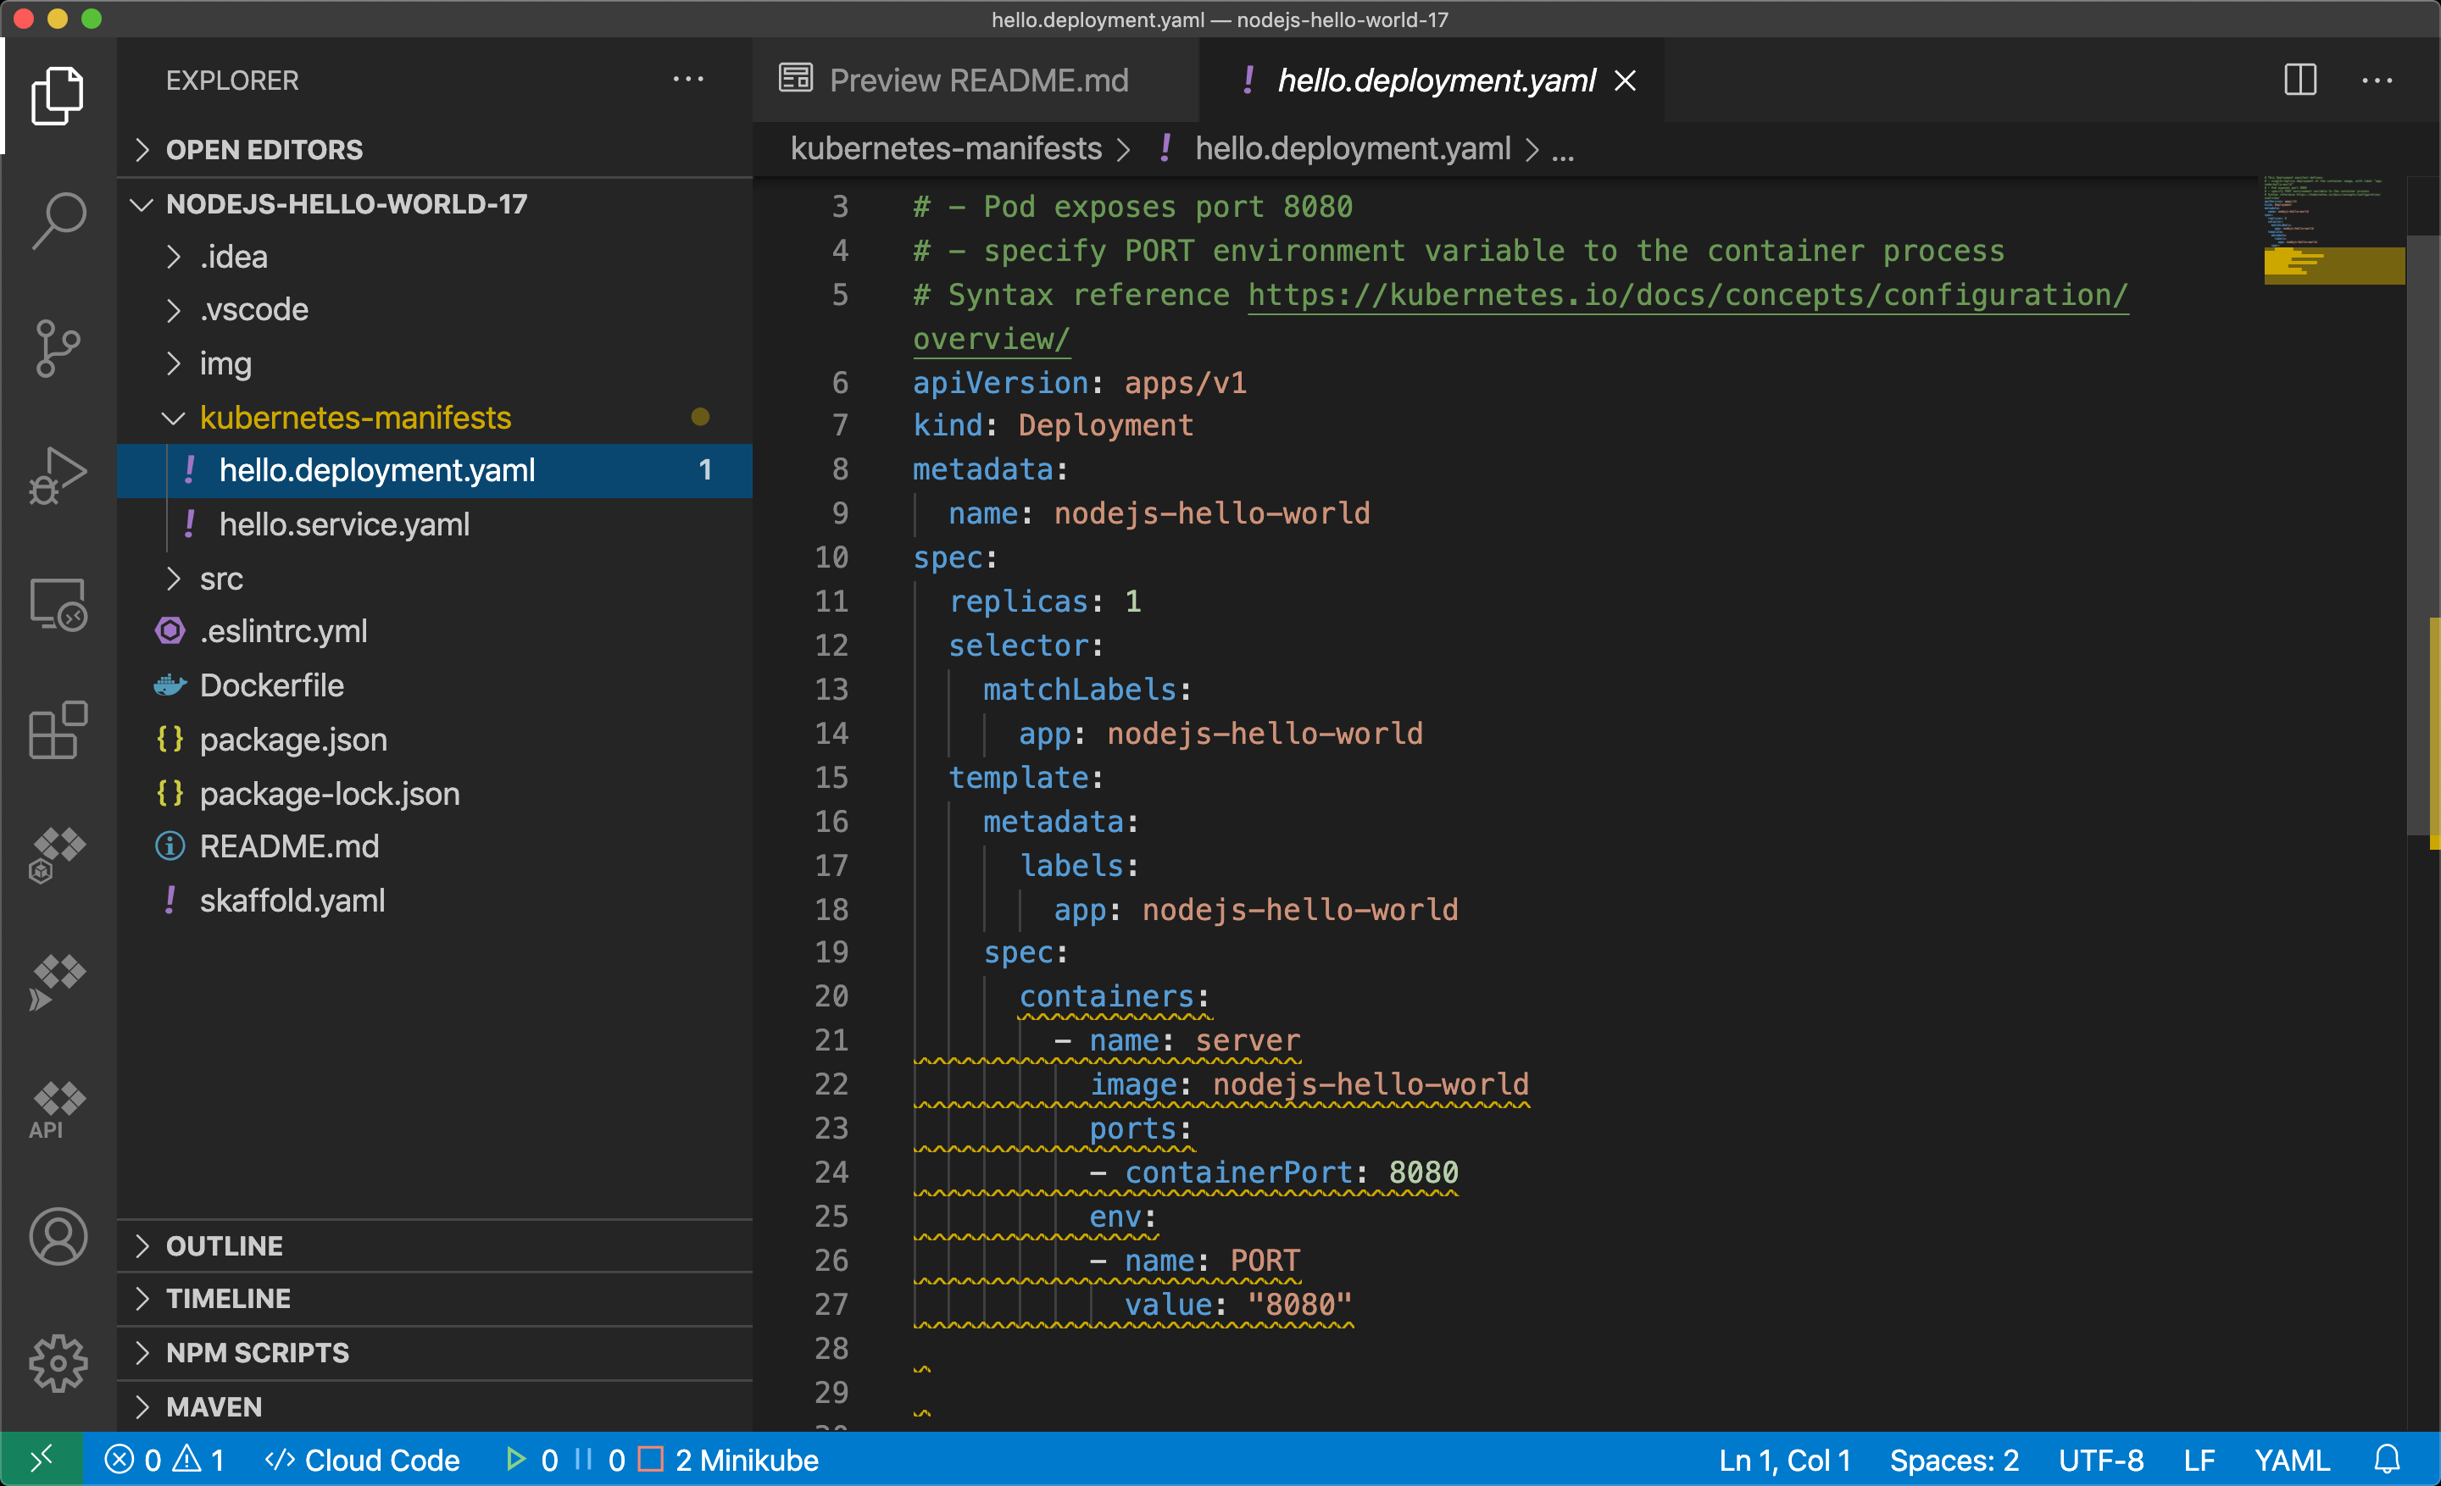Split the editor using the split icon
This screenshot has height=1486, width=2441.
pos(2299,80)
